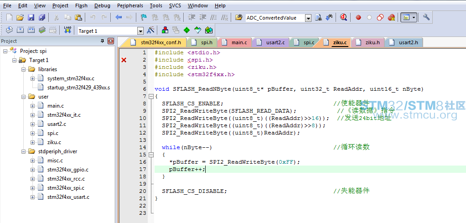Open Find in Files
466x223 pixels.
coord(238,17)
